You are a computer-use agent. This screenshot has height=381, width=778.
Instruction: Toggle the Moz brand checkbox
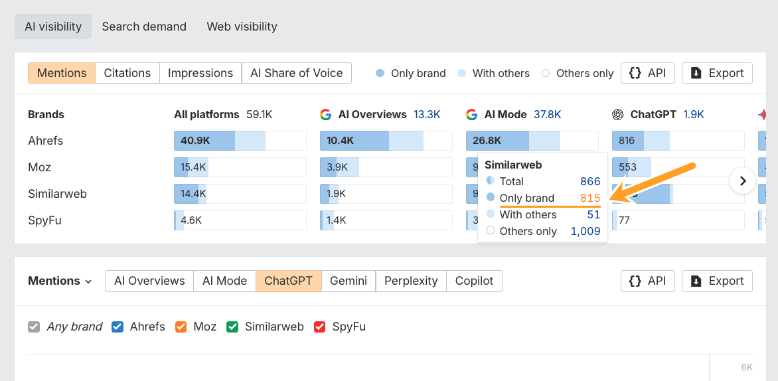[181, 327]
